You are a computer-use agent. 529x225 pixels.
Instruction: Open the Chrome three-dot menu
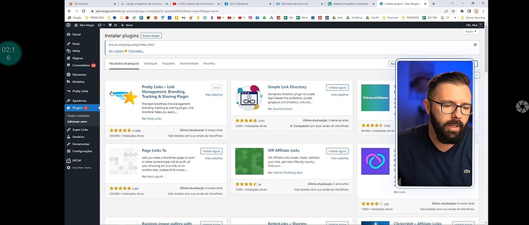[483, 11]
